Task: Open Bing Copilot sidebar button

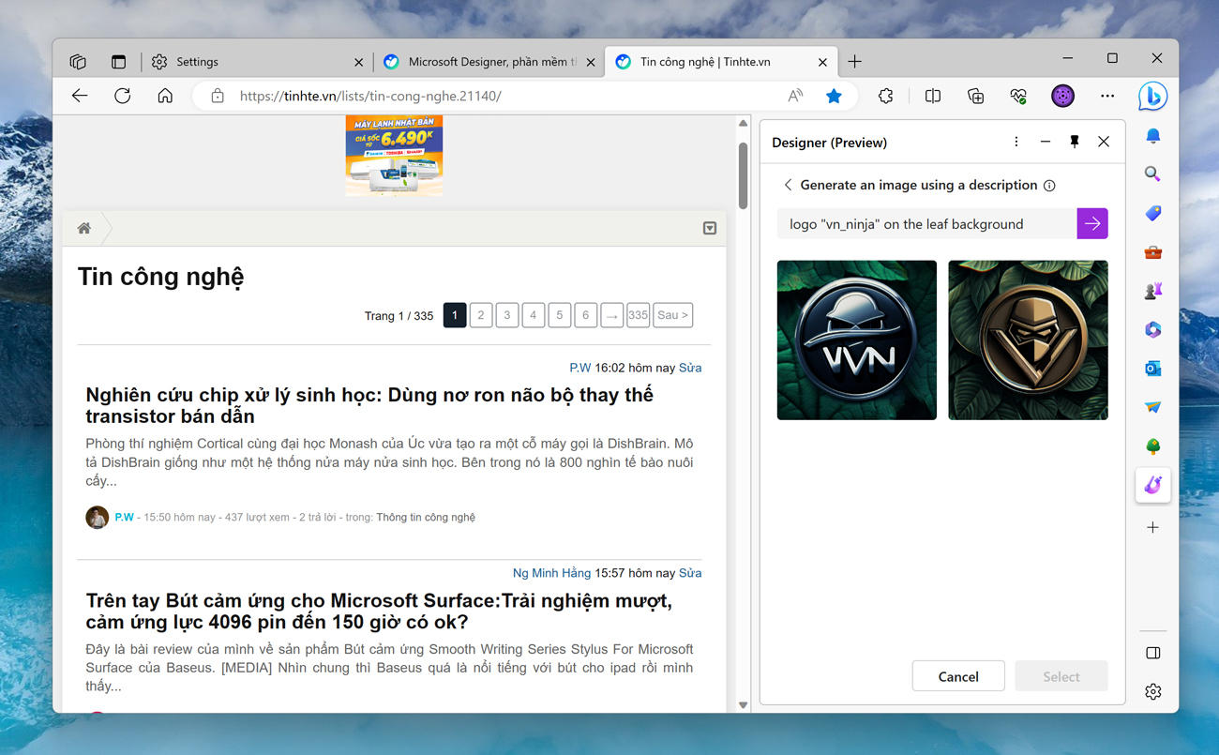Action: (x=1152, y=96)
